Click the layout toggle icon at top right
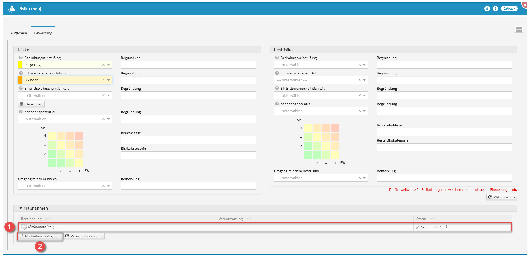The height and width of the screenshot is (257, 530). pyautogui.click(x=519, y=29)
